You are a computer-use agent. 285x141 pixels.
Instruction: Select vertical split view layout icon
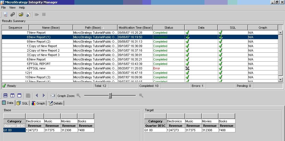pyautogui.click(x=12, y=96)
